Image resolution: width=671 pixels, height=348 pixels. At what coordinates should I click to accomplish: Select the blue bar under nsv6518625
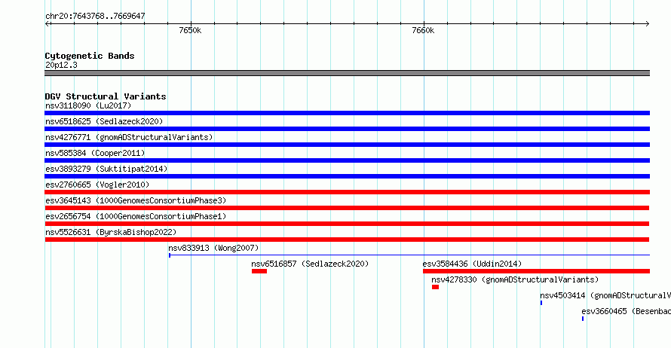coord(347,129)
